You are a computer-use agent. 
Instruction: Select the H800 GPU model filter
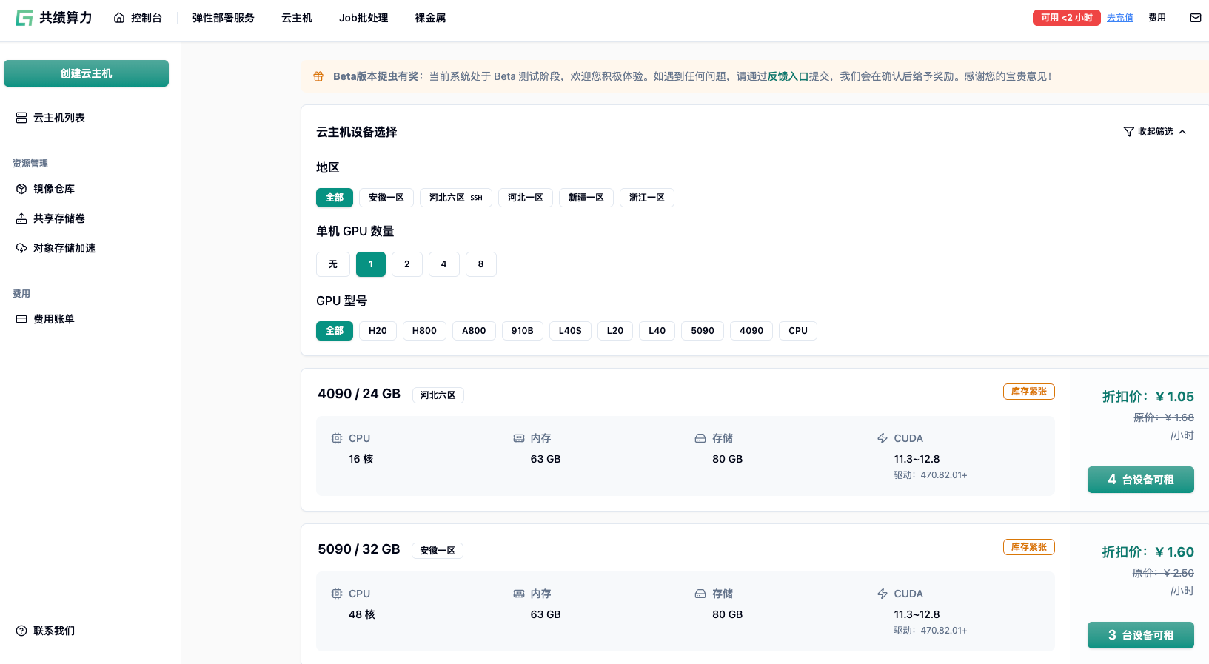(x=424, y=331)
